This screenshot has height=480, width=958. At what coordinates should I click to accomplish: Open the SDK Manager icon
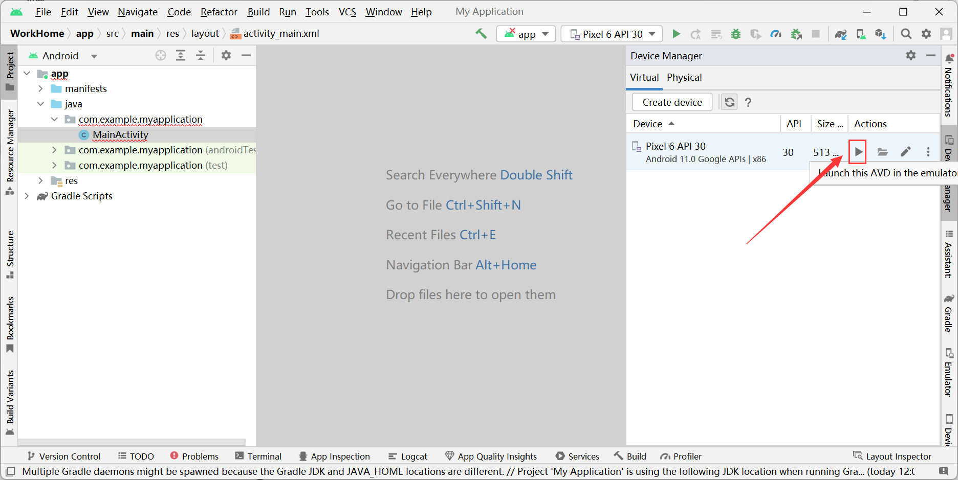tap(881, 34)
